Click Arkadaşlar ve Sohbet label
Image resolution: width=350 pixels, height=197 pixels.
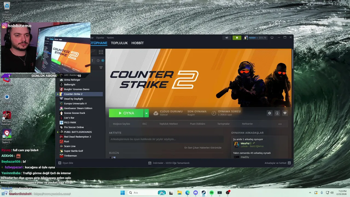coord(275,163)
